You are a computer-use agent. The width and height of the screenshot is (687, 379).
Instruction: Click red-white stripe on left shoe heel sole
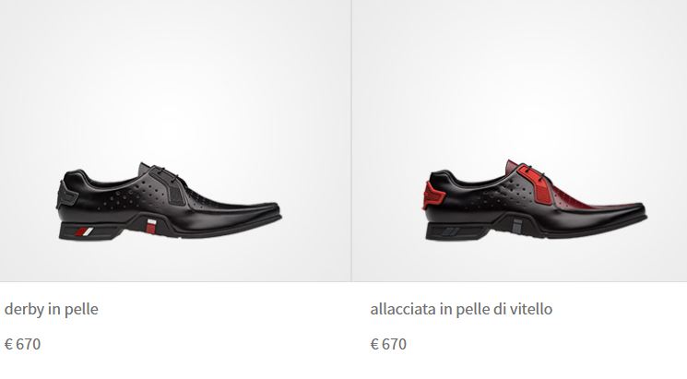click(x=84, y=231)
